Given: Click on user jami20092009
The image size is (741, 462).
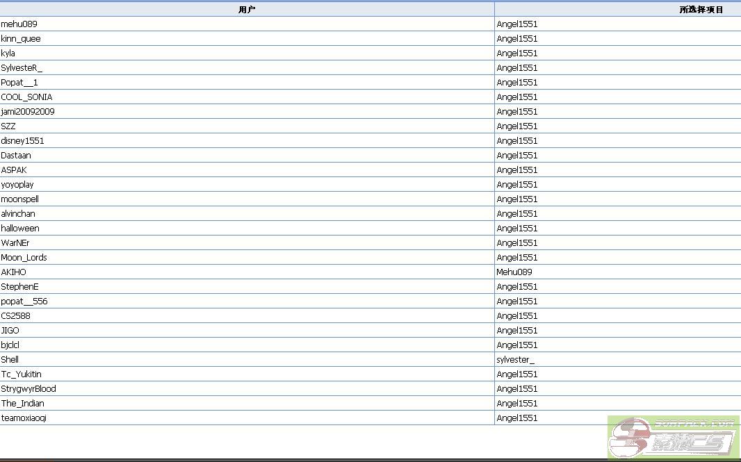Looking at the screenshot, I should 28,112.
